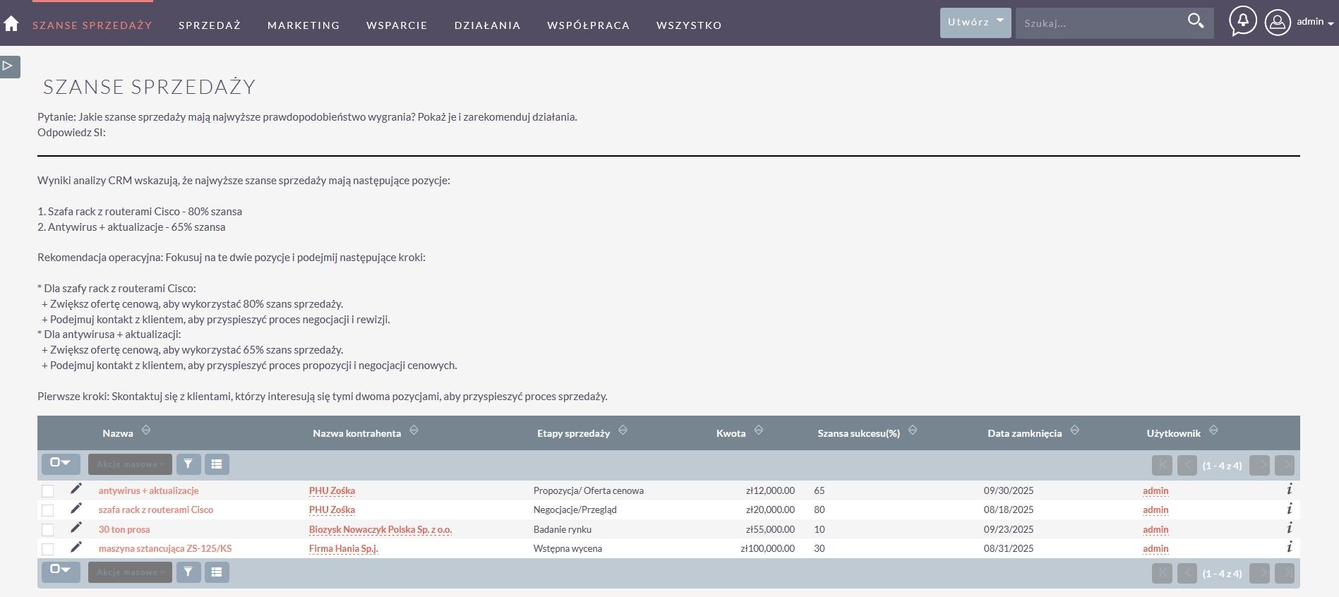Sort by Etapy sprzedaży column arrows
1339x597 pixels.
coord(623,430)
